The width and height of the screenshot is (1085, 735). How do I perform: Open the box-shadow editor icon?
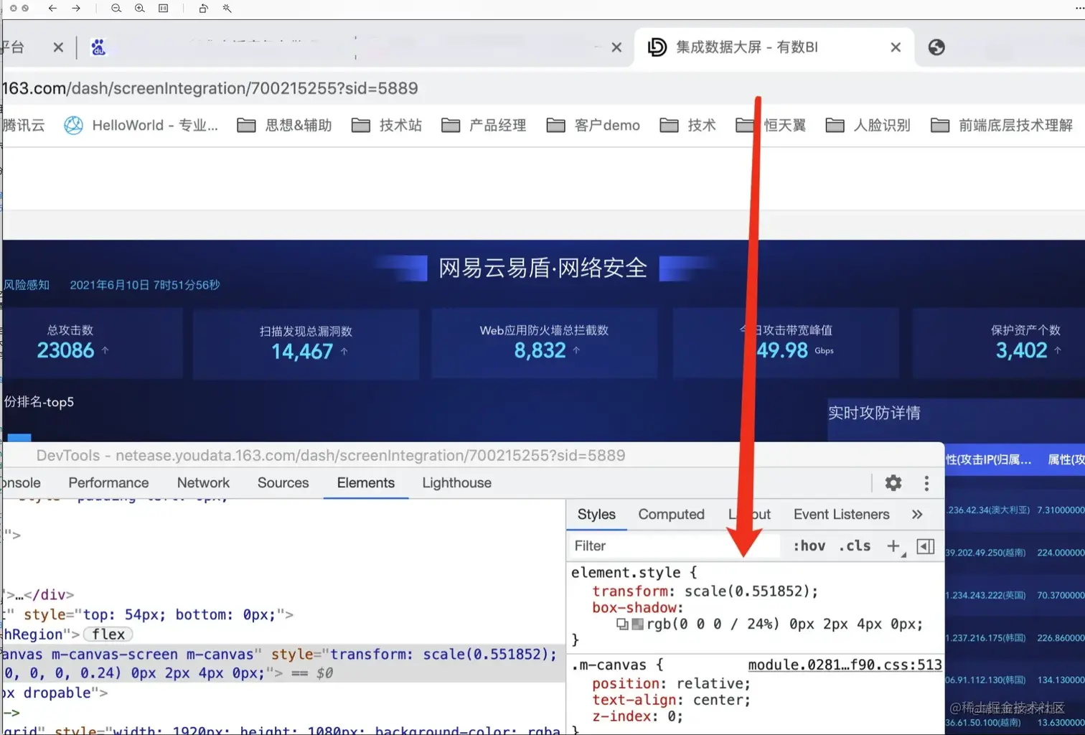click(x=622, y=624)
